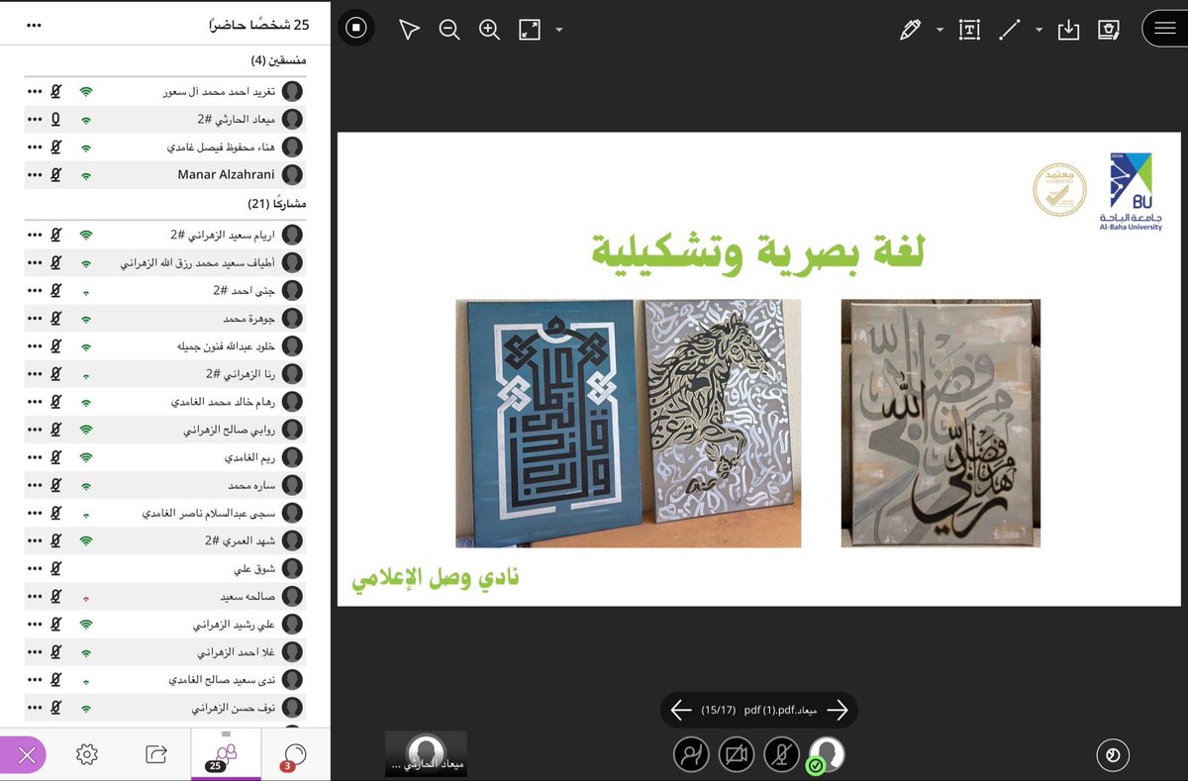Raise hand toggle button
The height and width of the screenshot is (781, 1188).
(691, 754)
